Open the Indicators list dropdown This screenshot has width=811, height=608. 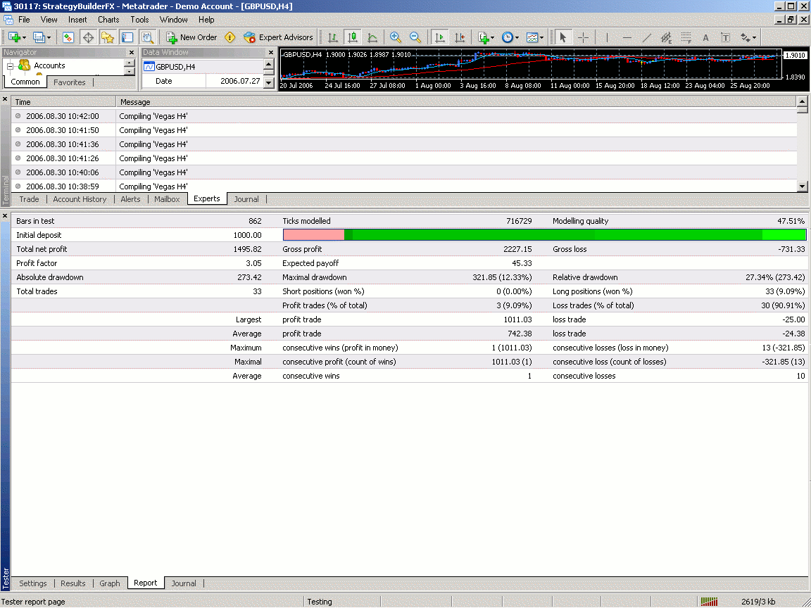pyautogui.click(x=485, y=37)
